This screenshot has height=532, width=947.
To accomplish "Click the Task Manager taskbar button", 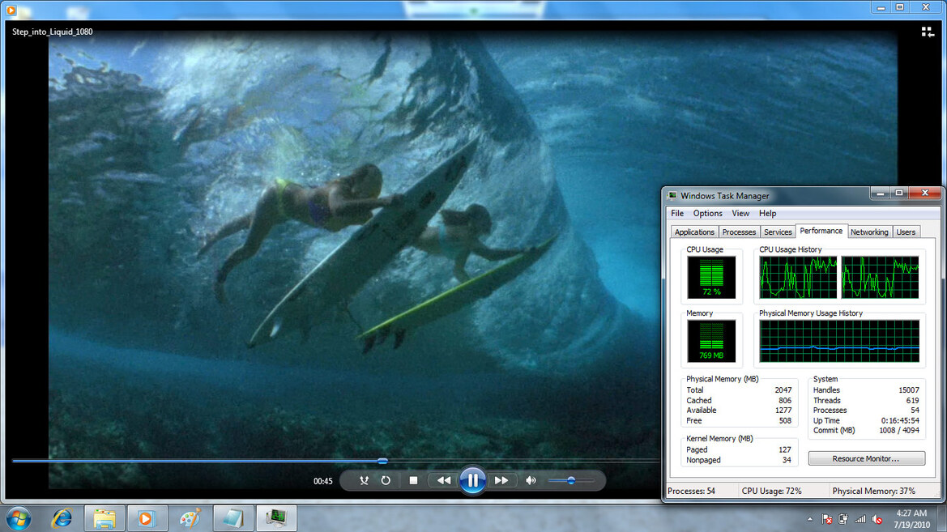I will point(276,518).
